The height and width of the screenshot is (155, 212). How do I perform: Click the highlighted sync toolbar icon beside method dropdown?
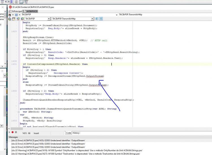click(101, 19)
